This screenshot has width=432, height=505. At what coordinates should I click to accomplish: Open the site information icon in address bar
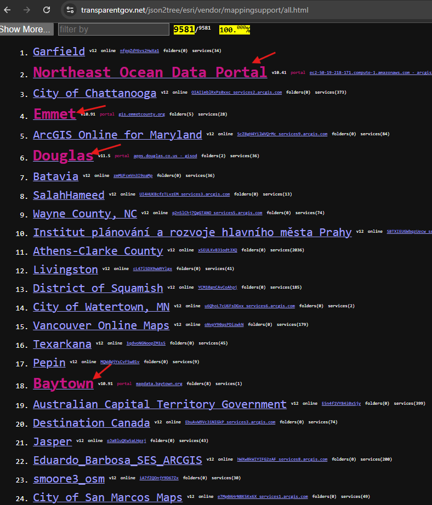70,10
